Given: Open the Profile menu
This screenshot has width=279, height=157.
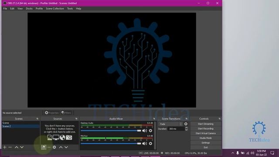Looking at the screenshot, I should click(x=39, y=9).
